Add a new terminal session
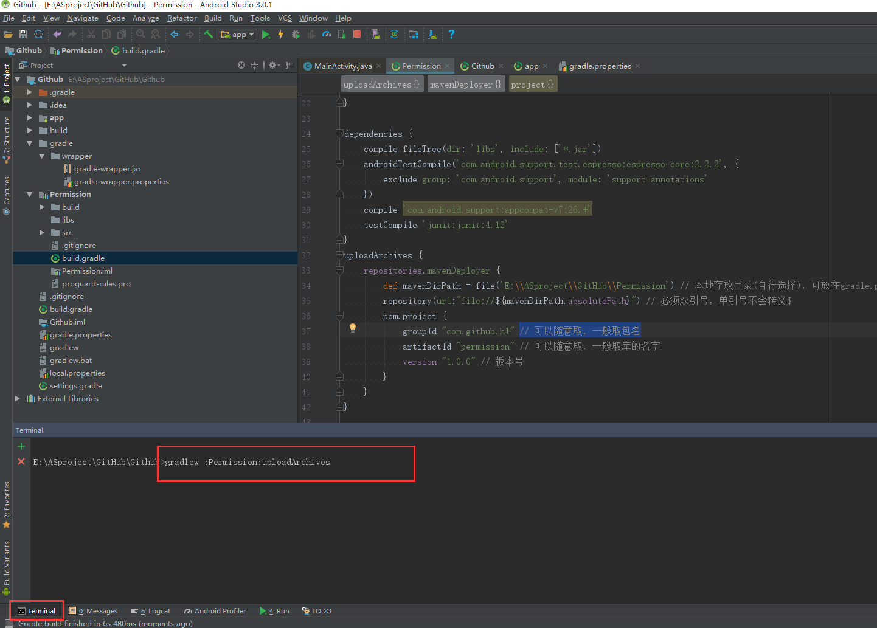Image resolution: width=877 pixels, height=628 pixels. coord(21,446)
